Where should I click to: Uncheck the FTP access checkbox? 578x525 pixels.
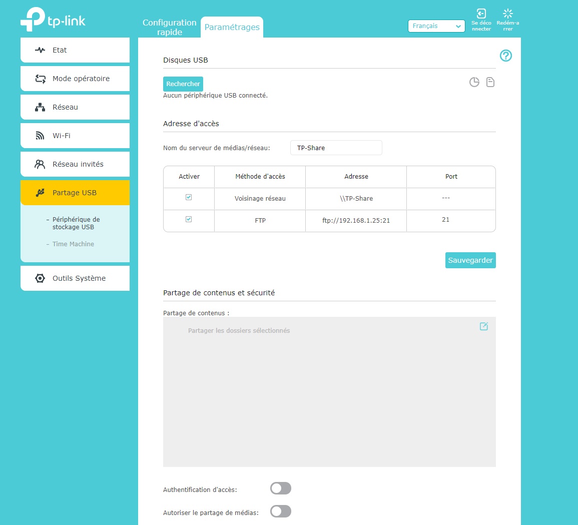tap(189, 219)
